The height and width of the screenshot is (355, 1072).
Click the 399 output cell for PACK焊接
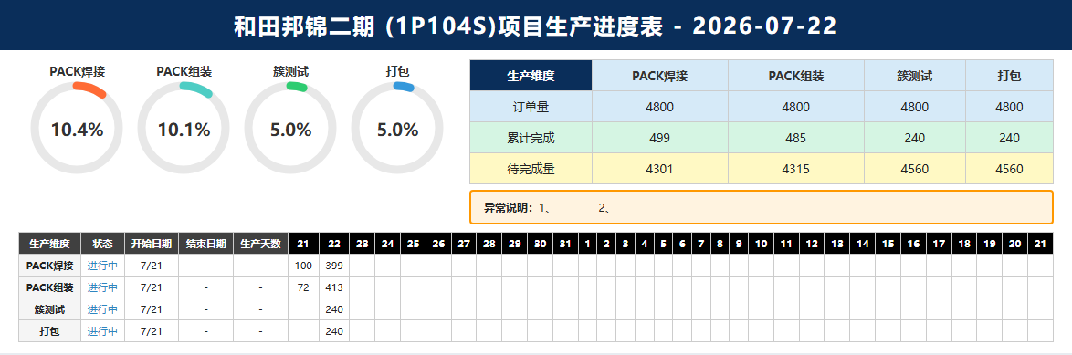point(334,265)
